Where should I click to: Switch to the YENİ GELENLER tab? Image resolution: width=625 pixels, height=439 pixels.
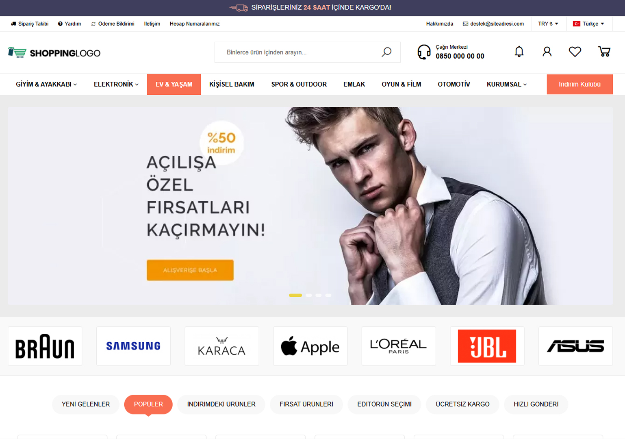point(86,404)
